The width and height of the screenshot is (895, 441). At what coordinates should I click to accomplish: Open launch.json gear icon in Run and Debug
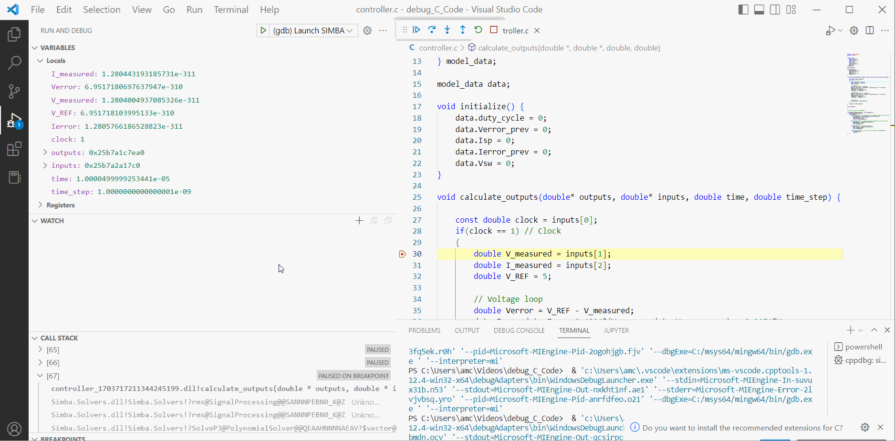(x=367, y=31)
